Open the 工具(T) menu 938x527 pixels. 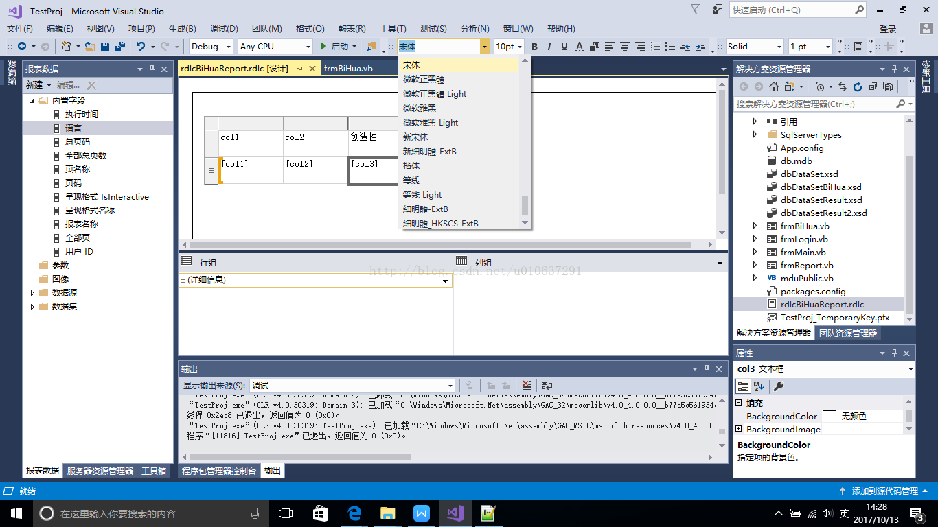pos(393,29)
